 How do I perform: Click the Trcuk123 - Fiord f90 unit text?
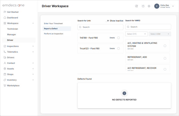point(89,49)
